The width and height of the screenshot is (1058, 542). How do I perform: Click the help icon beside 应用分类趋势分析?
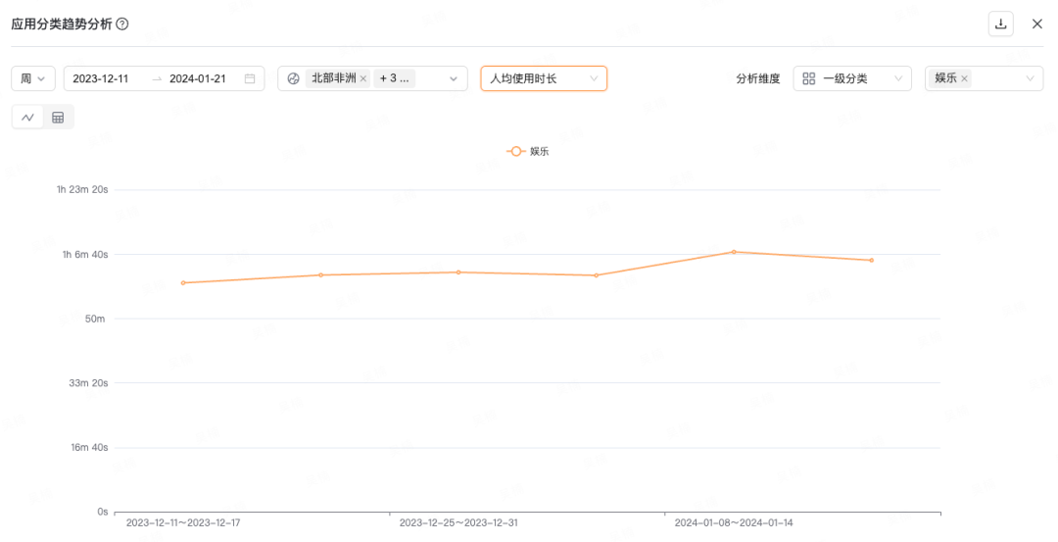coord(122,24)
